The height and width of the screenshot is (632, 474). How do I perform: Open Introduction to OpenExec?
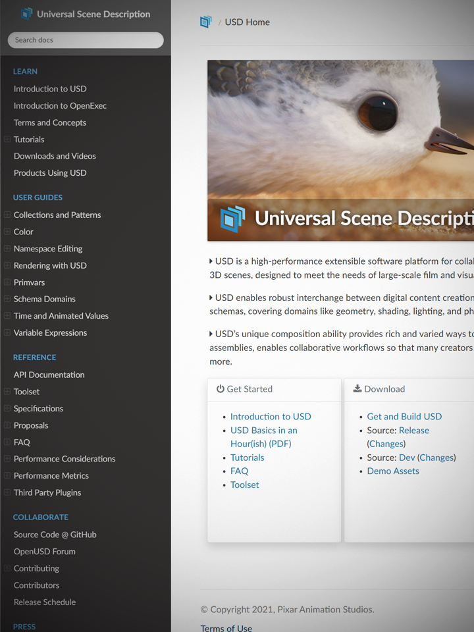(x=60, y=105)
